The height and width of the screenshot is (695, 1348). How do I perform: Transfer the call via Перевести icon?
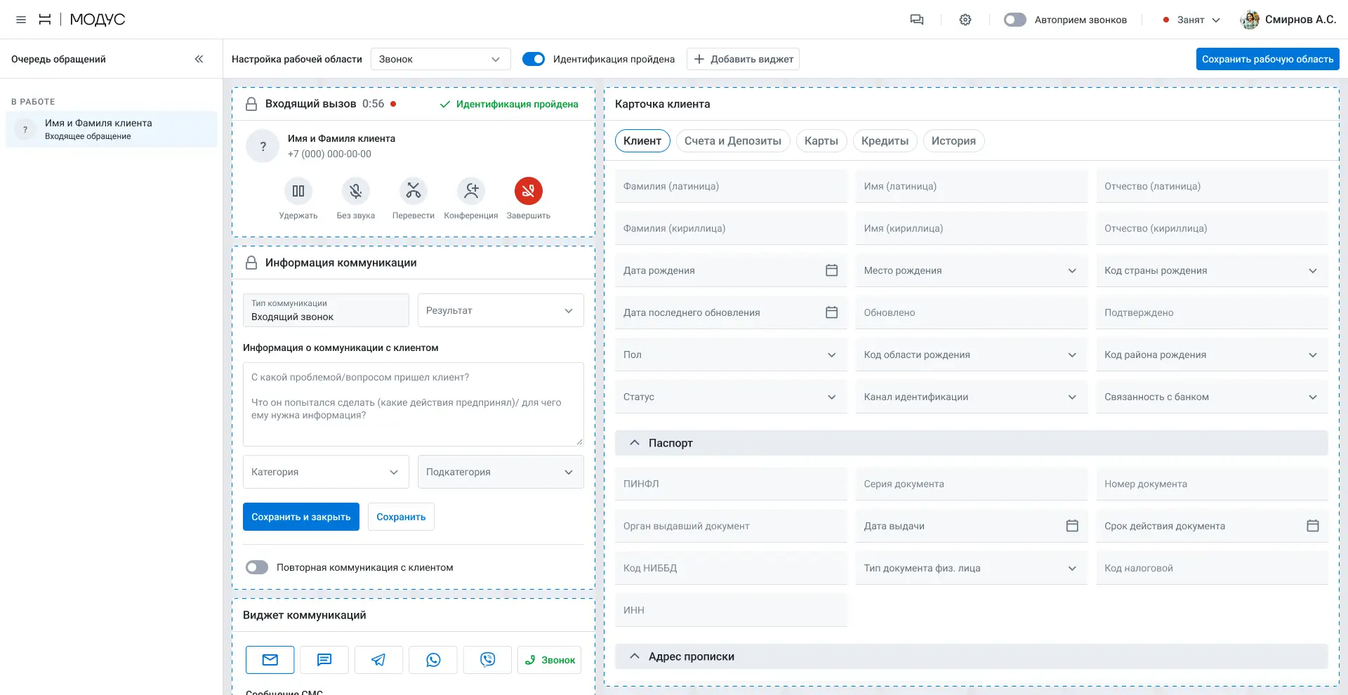tap(414, 191)
